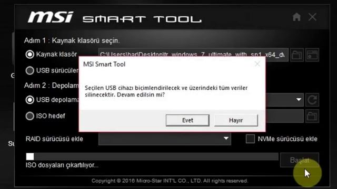Screen dimensions: 337x189
Task: Click the 'ISO dosyaları çıkartılıyor...' status text
Action: 62,165
